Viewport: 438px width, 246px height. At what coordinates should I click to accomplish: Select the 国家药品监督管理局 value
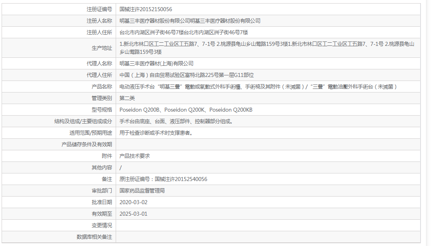click(x=142, y=191)
